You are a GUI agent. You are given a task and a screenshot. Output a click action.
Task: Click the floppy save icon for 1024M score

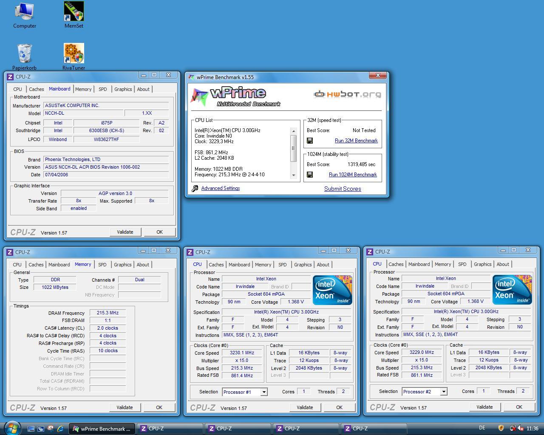(x=310, y=175)
